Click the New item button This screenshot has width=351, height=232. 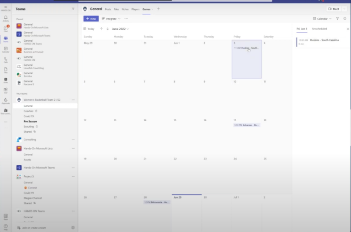click(91, 19)
